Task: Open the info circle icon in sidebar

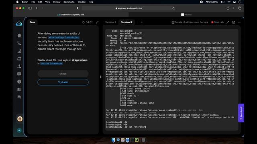Action: coord(19,82)
